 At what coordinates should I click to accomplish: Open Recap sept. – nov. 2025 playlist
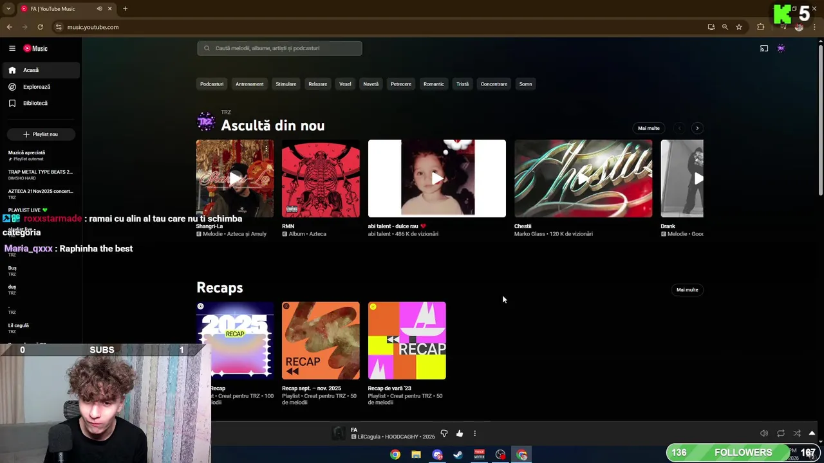321,340
